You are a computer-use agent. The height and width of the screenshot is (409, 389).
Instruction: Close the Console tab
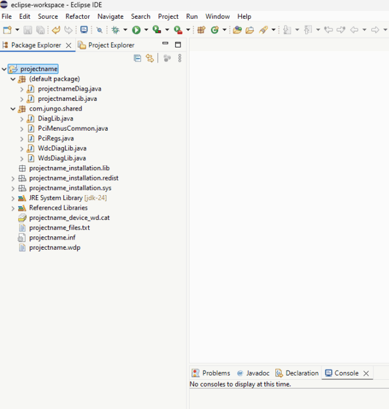click(x=366, y=373)
